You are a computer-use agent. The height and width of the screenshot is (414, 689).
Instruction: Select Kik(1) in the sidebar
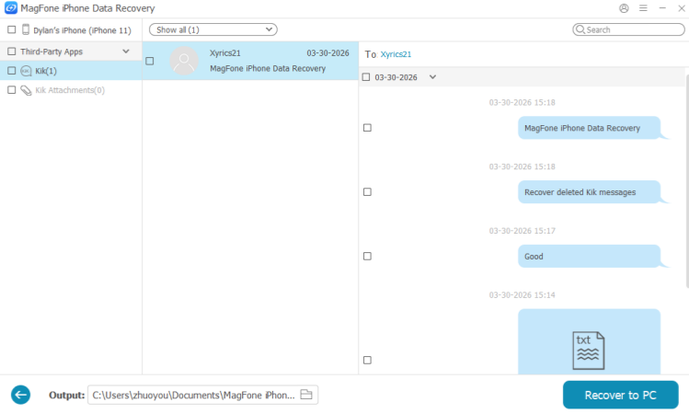pos(71,70)
